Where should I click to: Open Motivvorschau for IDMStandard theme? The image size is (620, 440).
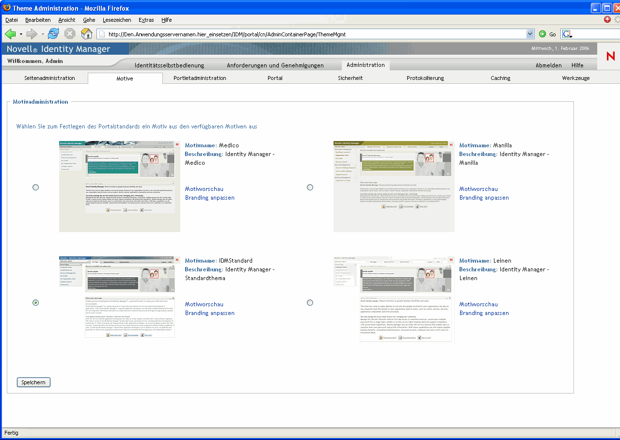pos(204,304)
